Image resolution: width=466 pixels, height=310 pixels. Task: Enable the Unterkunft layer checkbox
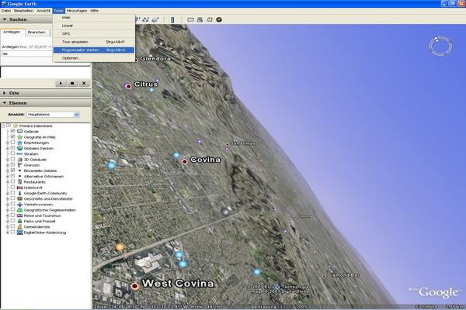(x=12, y=188)
